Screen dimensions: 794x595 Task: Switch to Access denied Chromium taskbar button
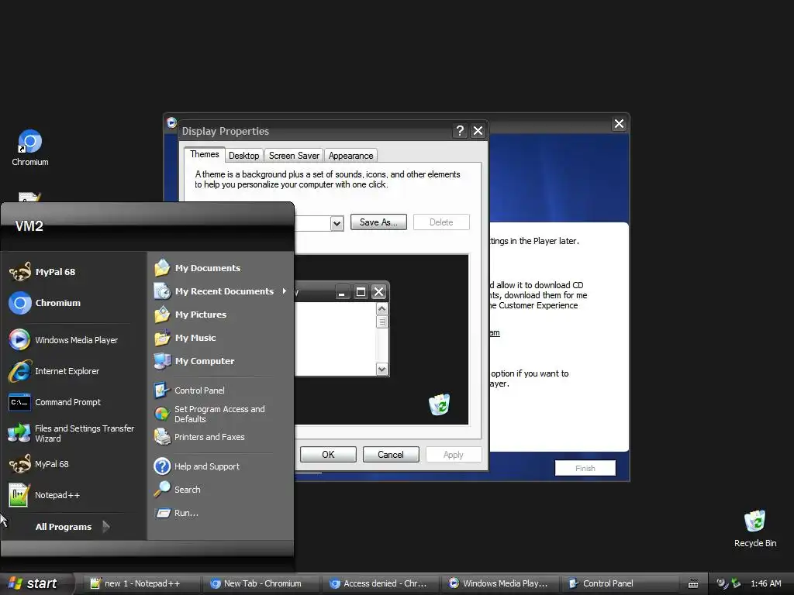coord(381,583)
